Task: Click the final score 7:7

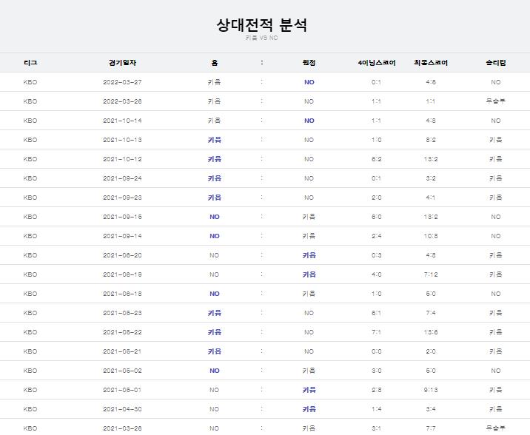Action: [x=431, y=428]
